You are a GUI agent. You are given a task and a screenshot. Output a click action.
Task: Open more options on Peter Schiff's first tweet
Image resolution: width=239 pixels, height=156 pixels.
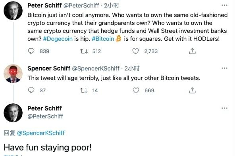(x=224, y=5)
